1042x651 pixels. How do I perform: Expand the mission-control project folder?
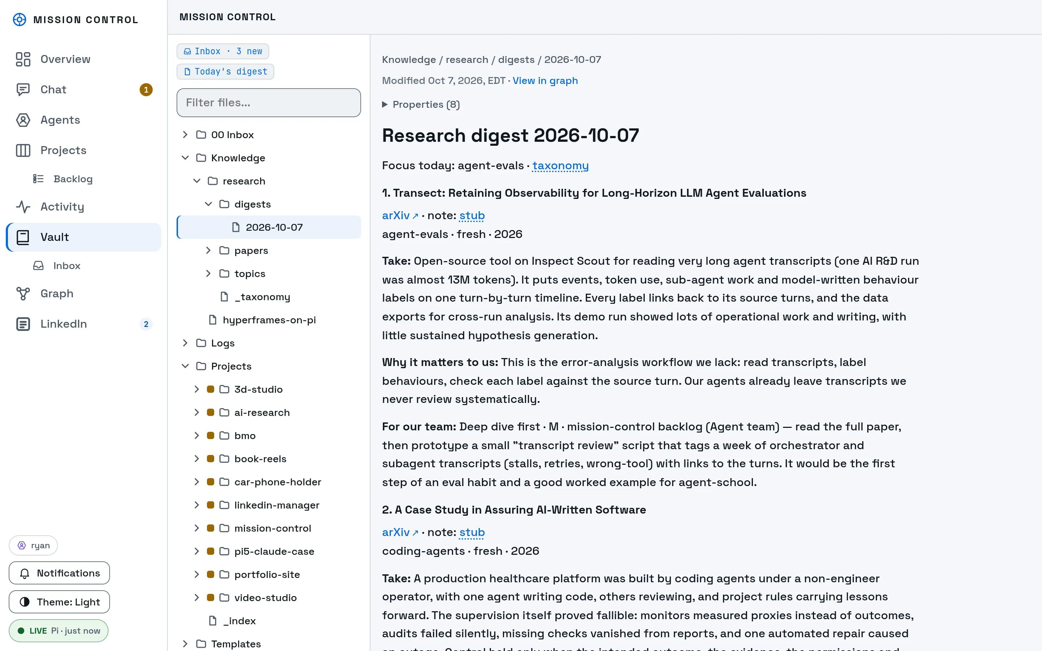pyautogui.click(x=196, y=528)
